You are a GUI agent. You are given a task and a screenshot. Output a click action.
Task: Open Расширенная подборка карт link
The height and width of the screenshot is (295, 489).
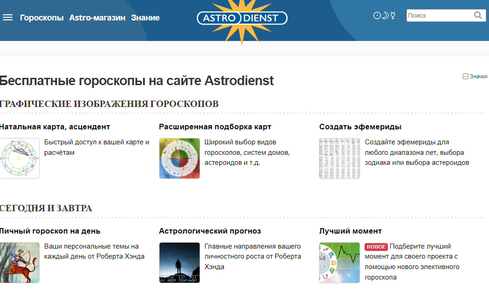click(x=215, y=127)
